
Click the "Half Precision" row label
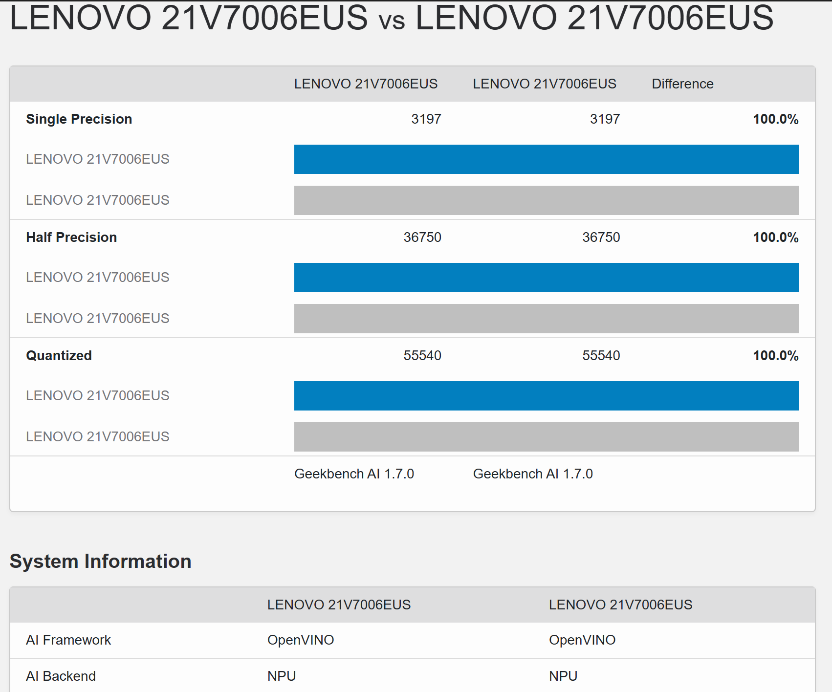coord(71,238)
